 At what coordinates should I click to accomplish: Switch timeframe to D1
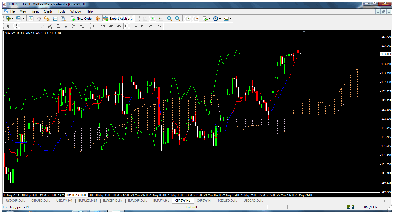click(x=143, y=26)
